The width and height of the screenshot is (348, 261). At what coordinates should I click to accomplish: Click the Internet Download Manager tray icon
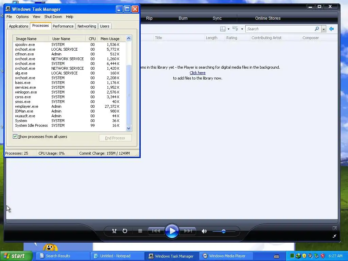298,256
